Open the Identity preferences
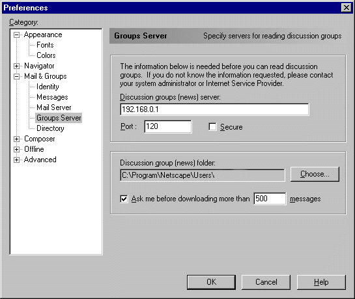 tap(48, 87)
